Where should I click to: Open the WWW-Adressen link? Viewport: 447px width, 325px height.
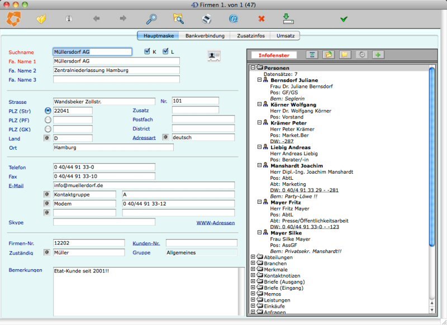[x=215, y=223]
